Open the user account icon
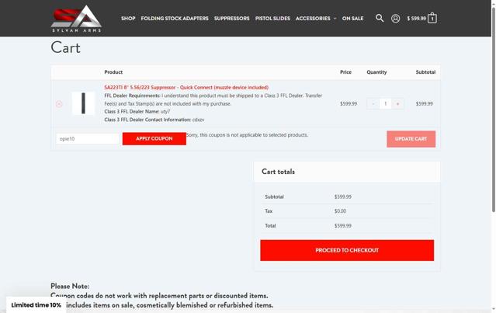The width and height of the screenshot is (496, 313). tap(395, 19)
